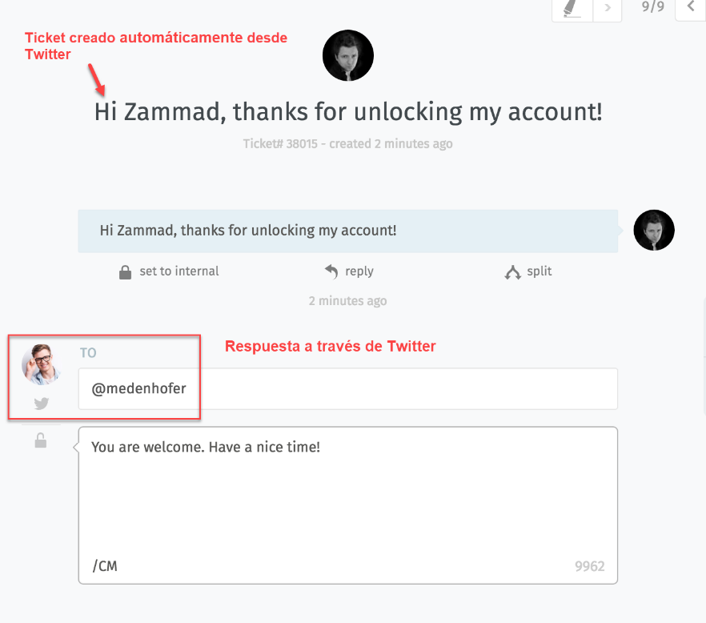Click into the reply message text area
706x623 pixels.
[348, 505]
